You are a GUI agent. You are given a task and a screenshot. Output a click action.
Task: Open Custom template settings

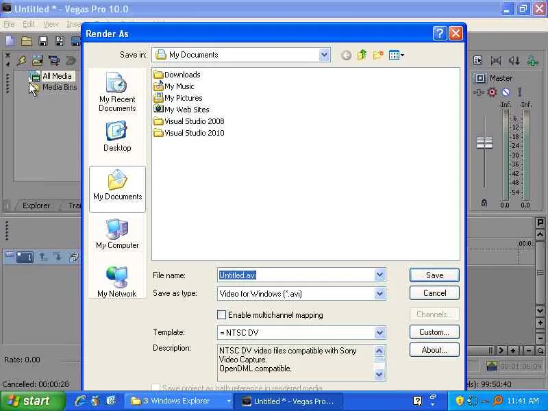[434, 332]
